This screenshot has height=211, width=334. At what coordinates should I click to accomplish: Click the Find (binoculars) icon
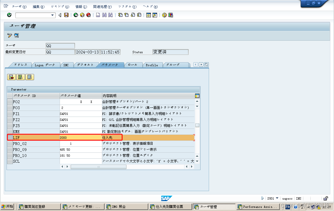105,15
